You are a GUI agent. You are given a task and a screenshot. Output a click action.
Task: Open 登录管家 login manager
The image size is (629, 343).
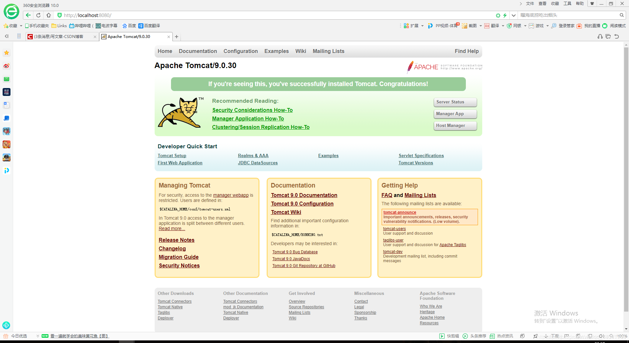(563, 26)
